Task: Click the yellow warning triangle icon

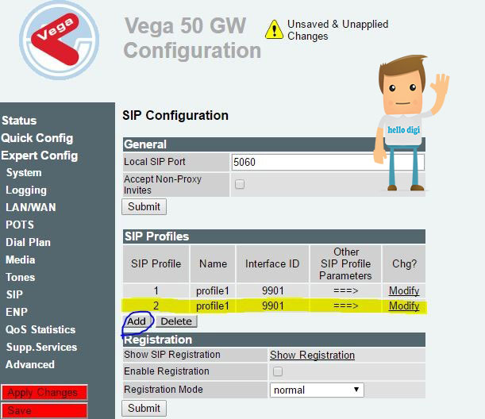Action: (x=274, y=29)
